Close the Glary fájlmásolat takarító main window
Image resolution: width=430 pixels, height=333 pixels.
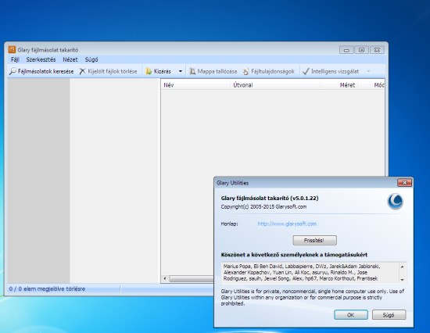(x=377, y=50)
